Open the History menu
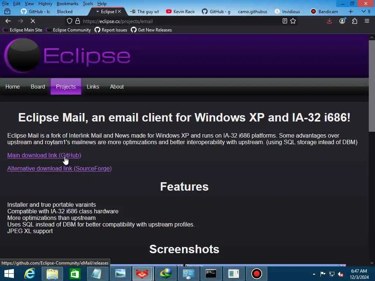Image resolution: width=375 pixels, height=281 pixels. (45, 4)
